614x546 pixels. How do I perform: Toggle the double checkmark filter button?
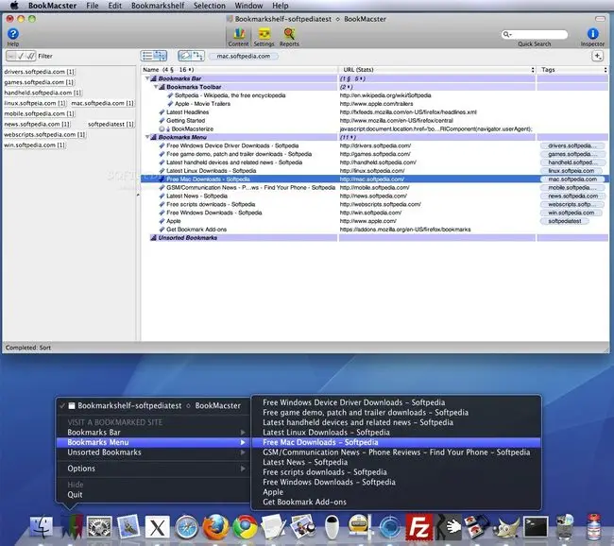point(30,56)
